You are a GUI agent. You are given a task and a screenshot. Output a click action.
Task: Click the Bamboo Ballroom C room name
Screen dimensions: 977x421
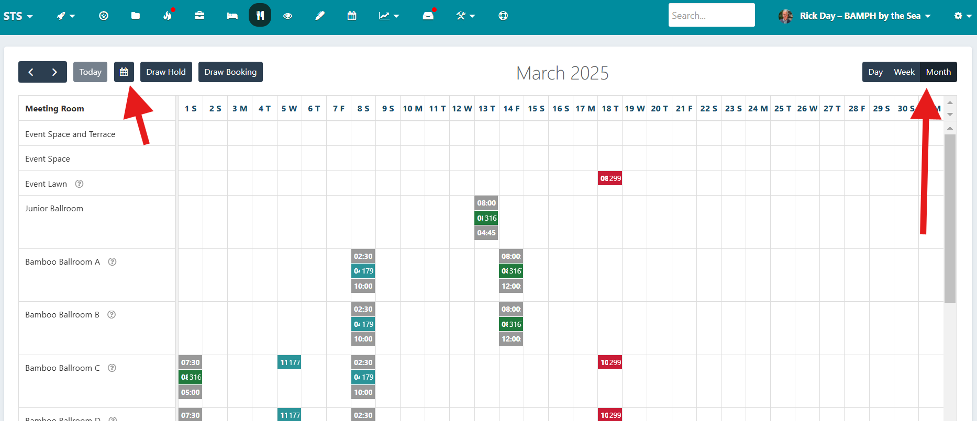point(62,368)
